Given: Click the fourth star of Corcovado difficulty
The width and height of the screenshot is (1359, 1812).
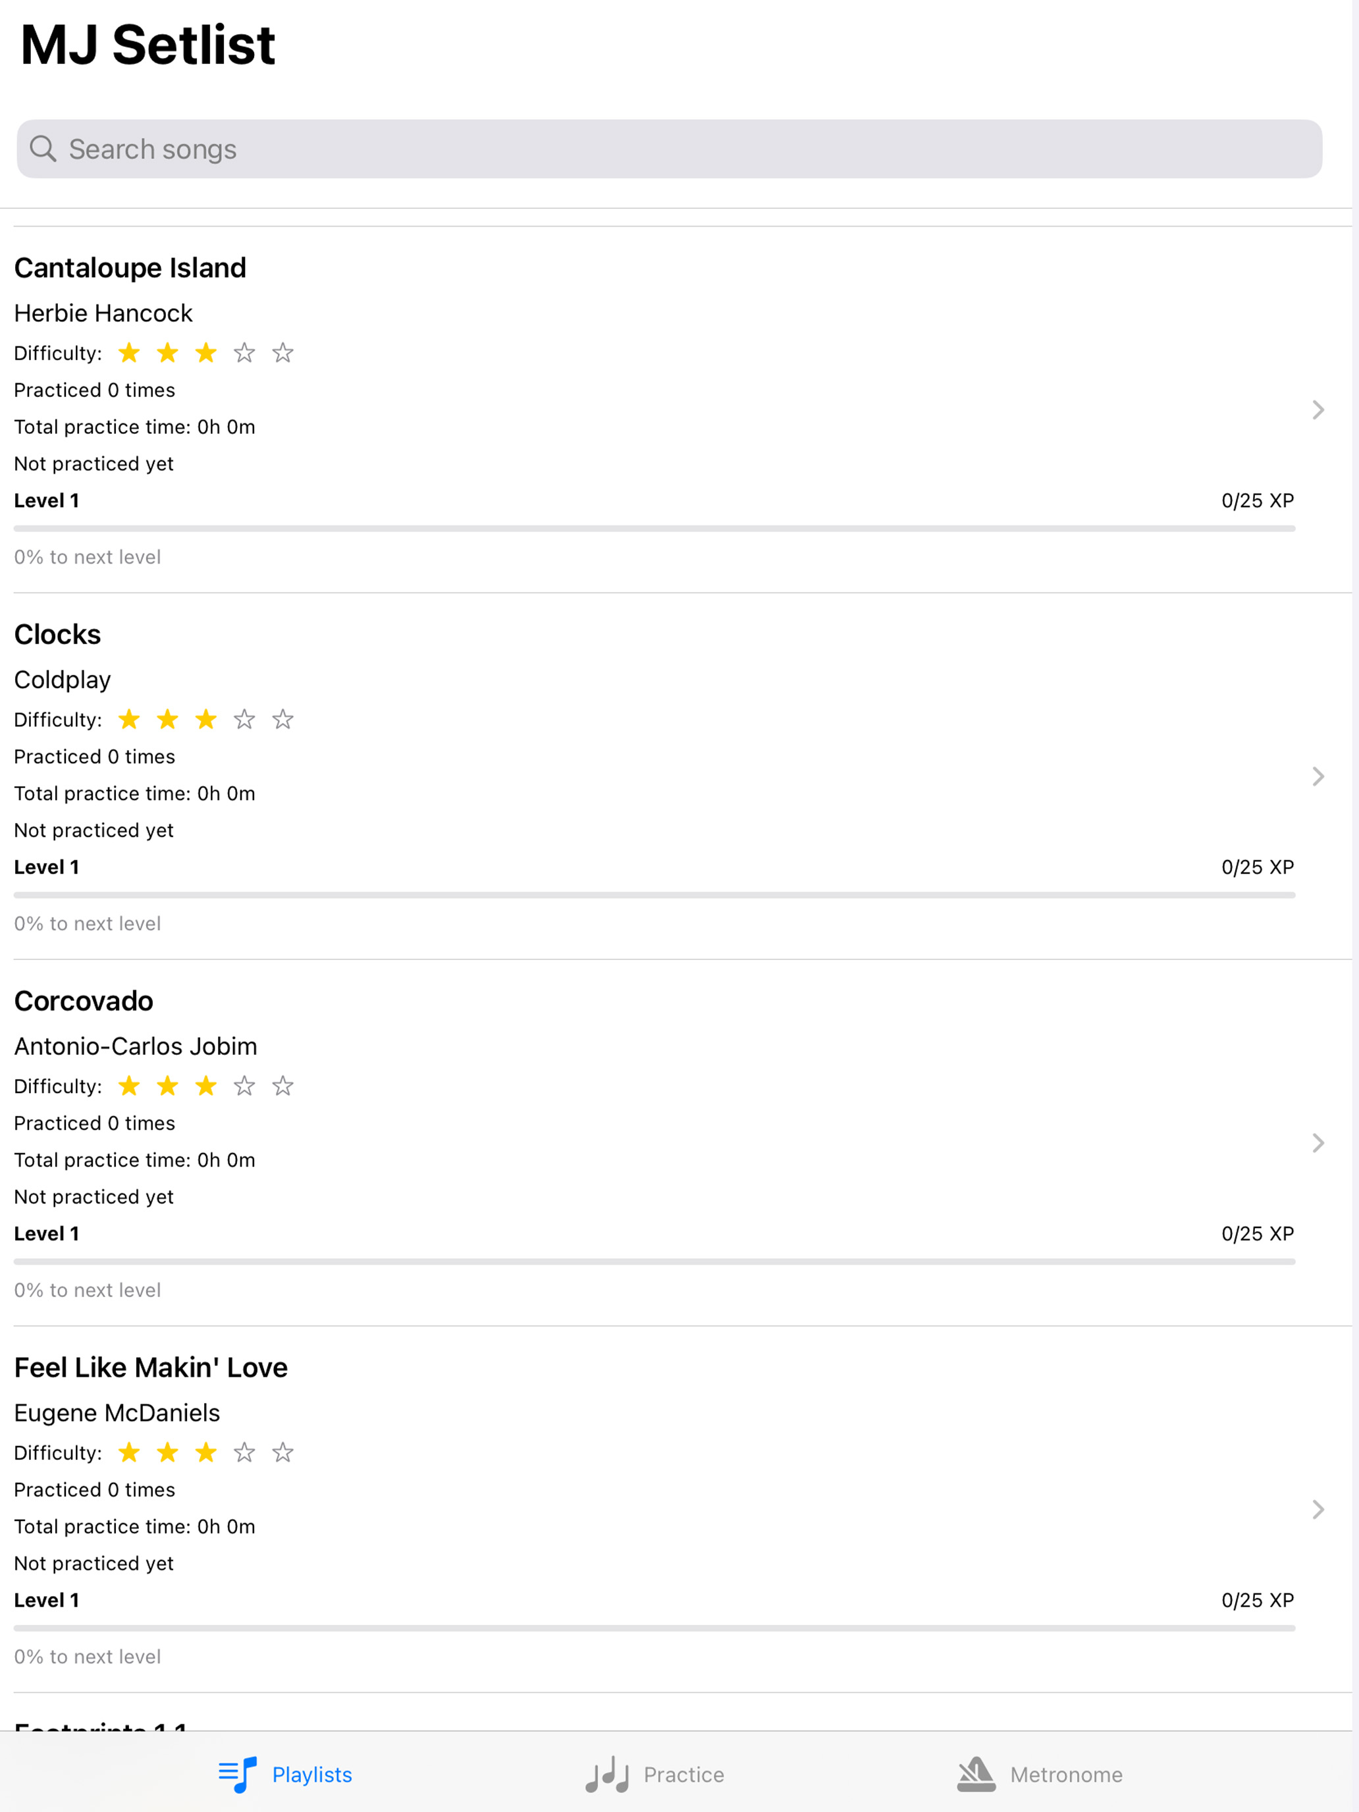Looking at the screenshot, I should [x=244, y=1086].
